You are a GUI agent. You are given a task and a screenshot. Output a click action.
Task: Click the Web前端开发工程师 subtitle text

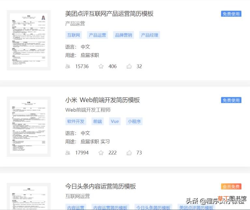(88, 110)
